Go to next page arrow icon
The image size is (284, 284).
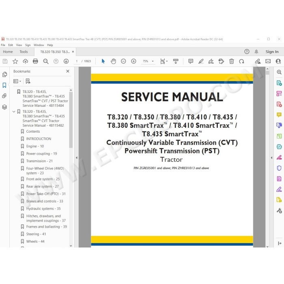tap(66, 61)
